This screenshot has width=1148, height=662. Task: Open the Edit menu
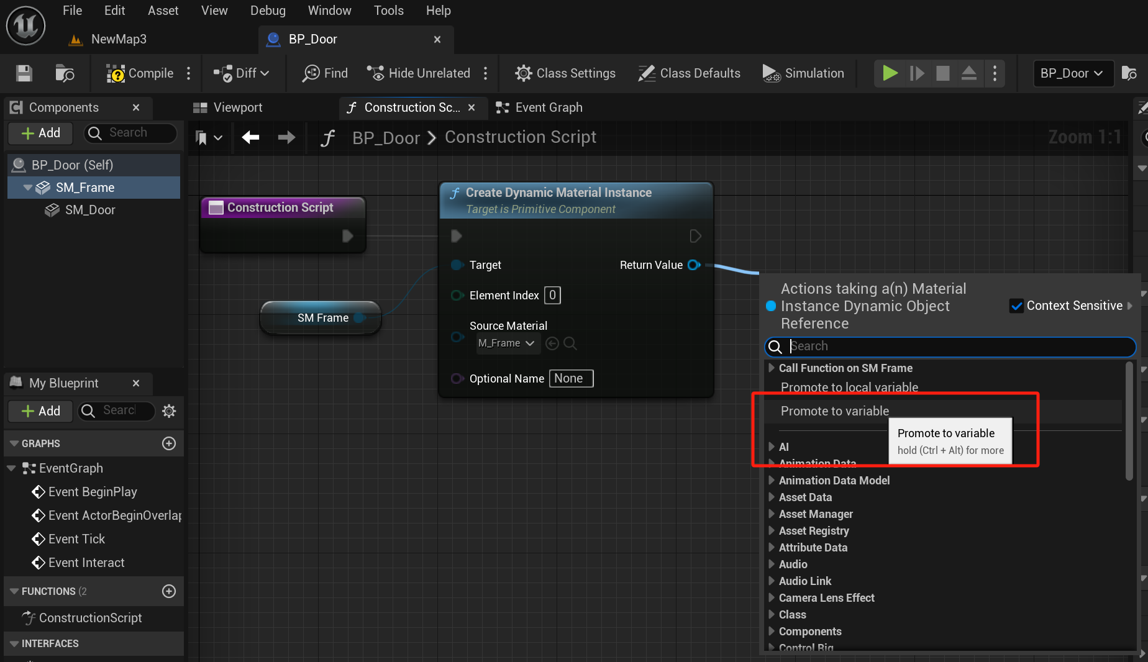pyautogui.click(x=114, y=11)
